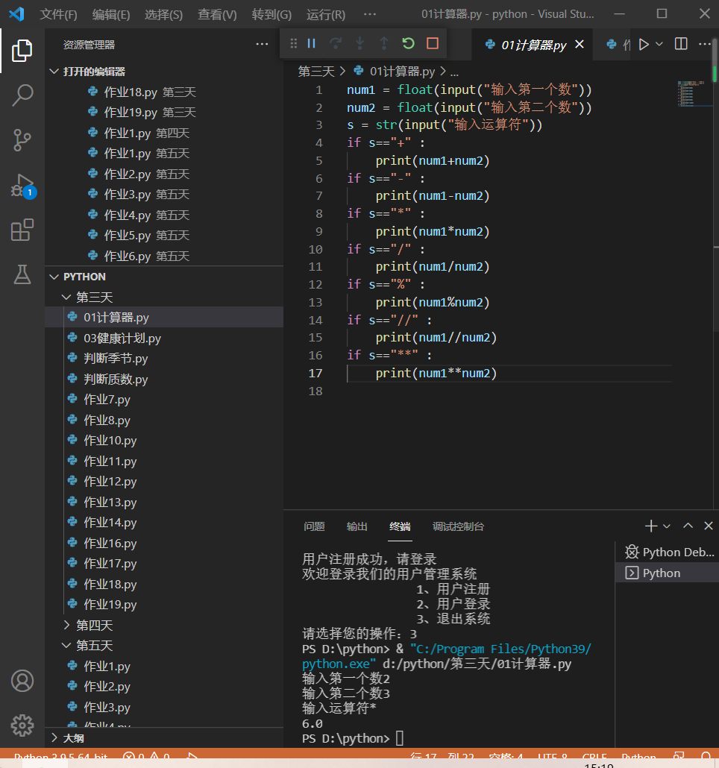Open the 文件(F) menu
This screenshot has width=719, height=768.
point(58,15)
